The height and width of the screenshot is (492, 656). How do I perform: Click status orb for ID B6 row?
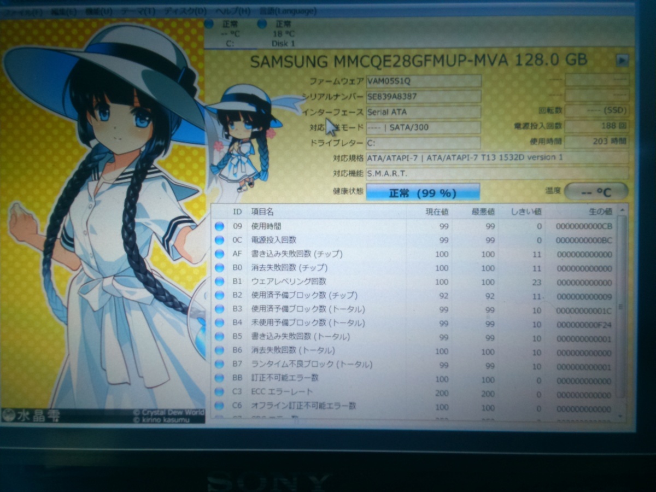click(x=220, y=350)
